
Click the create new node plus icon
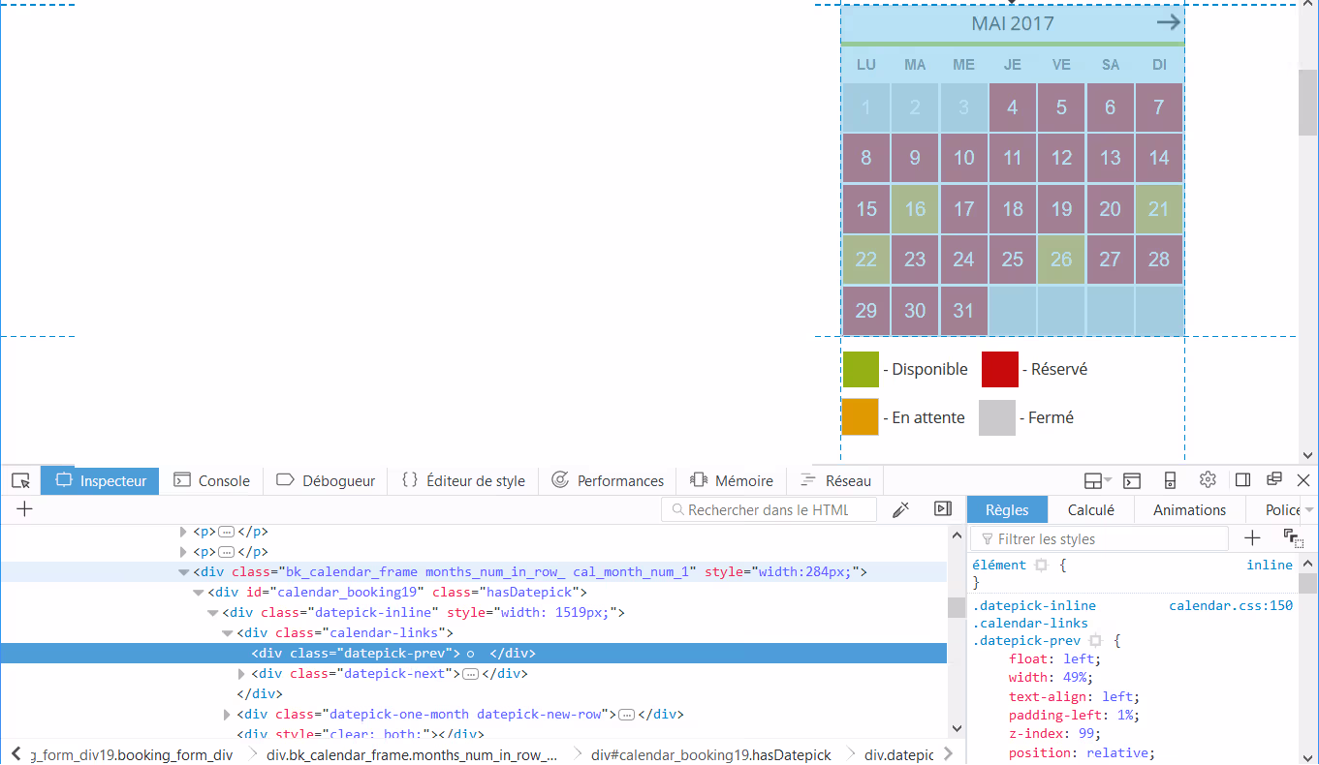pyautogui.click(x=25, y=509)
